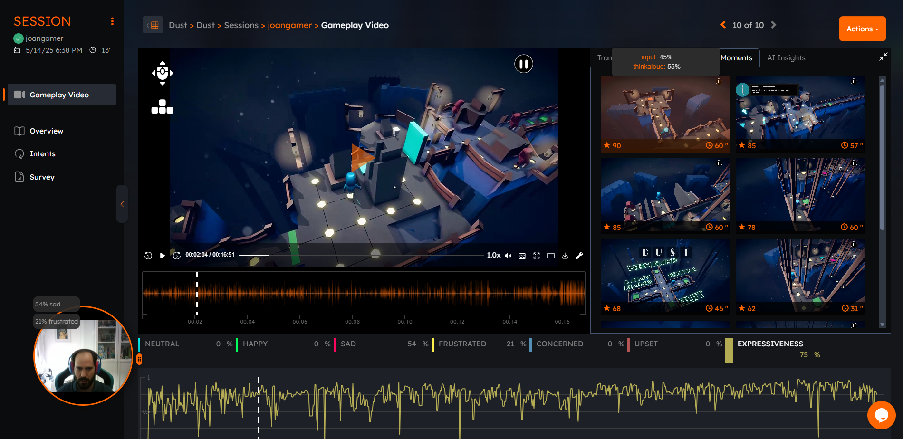Click the session duration clock icon
903x439 pixels.
pyautogui.click(x=93, y=50)
